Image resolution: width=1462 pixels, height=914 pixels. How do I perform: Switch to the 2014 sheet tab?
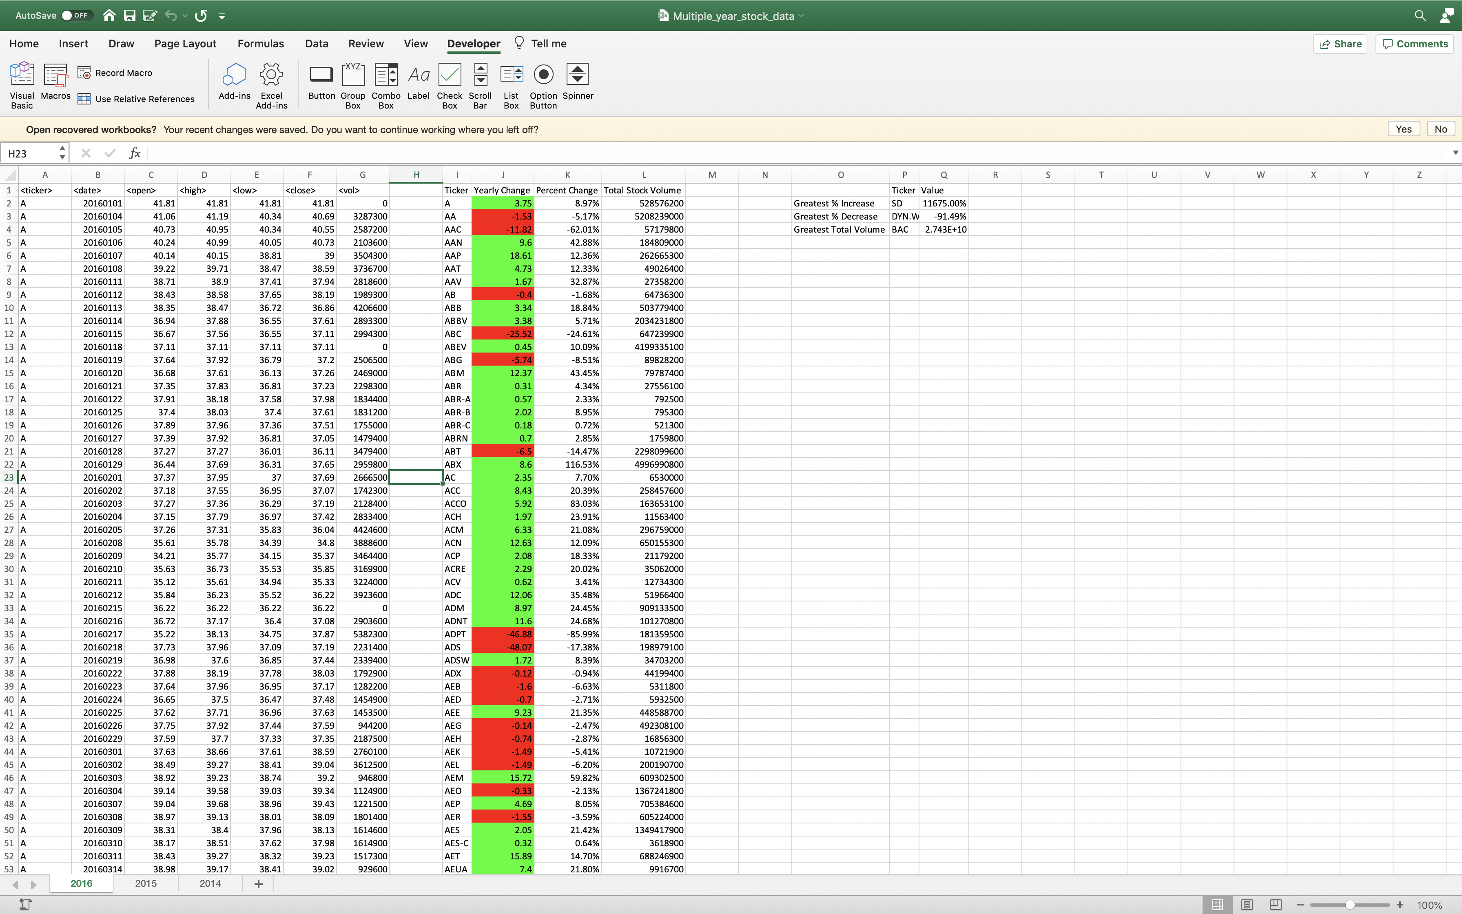click(x=210, y=884)
